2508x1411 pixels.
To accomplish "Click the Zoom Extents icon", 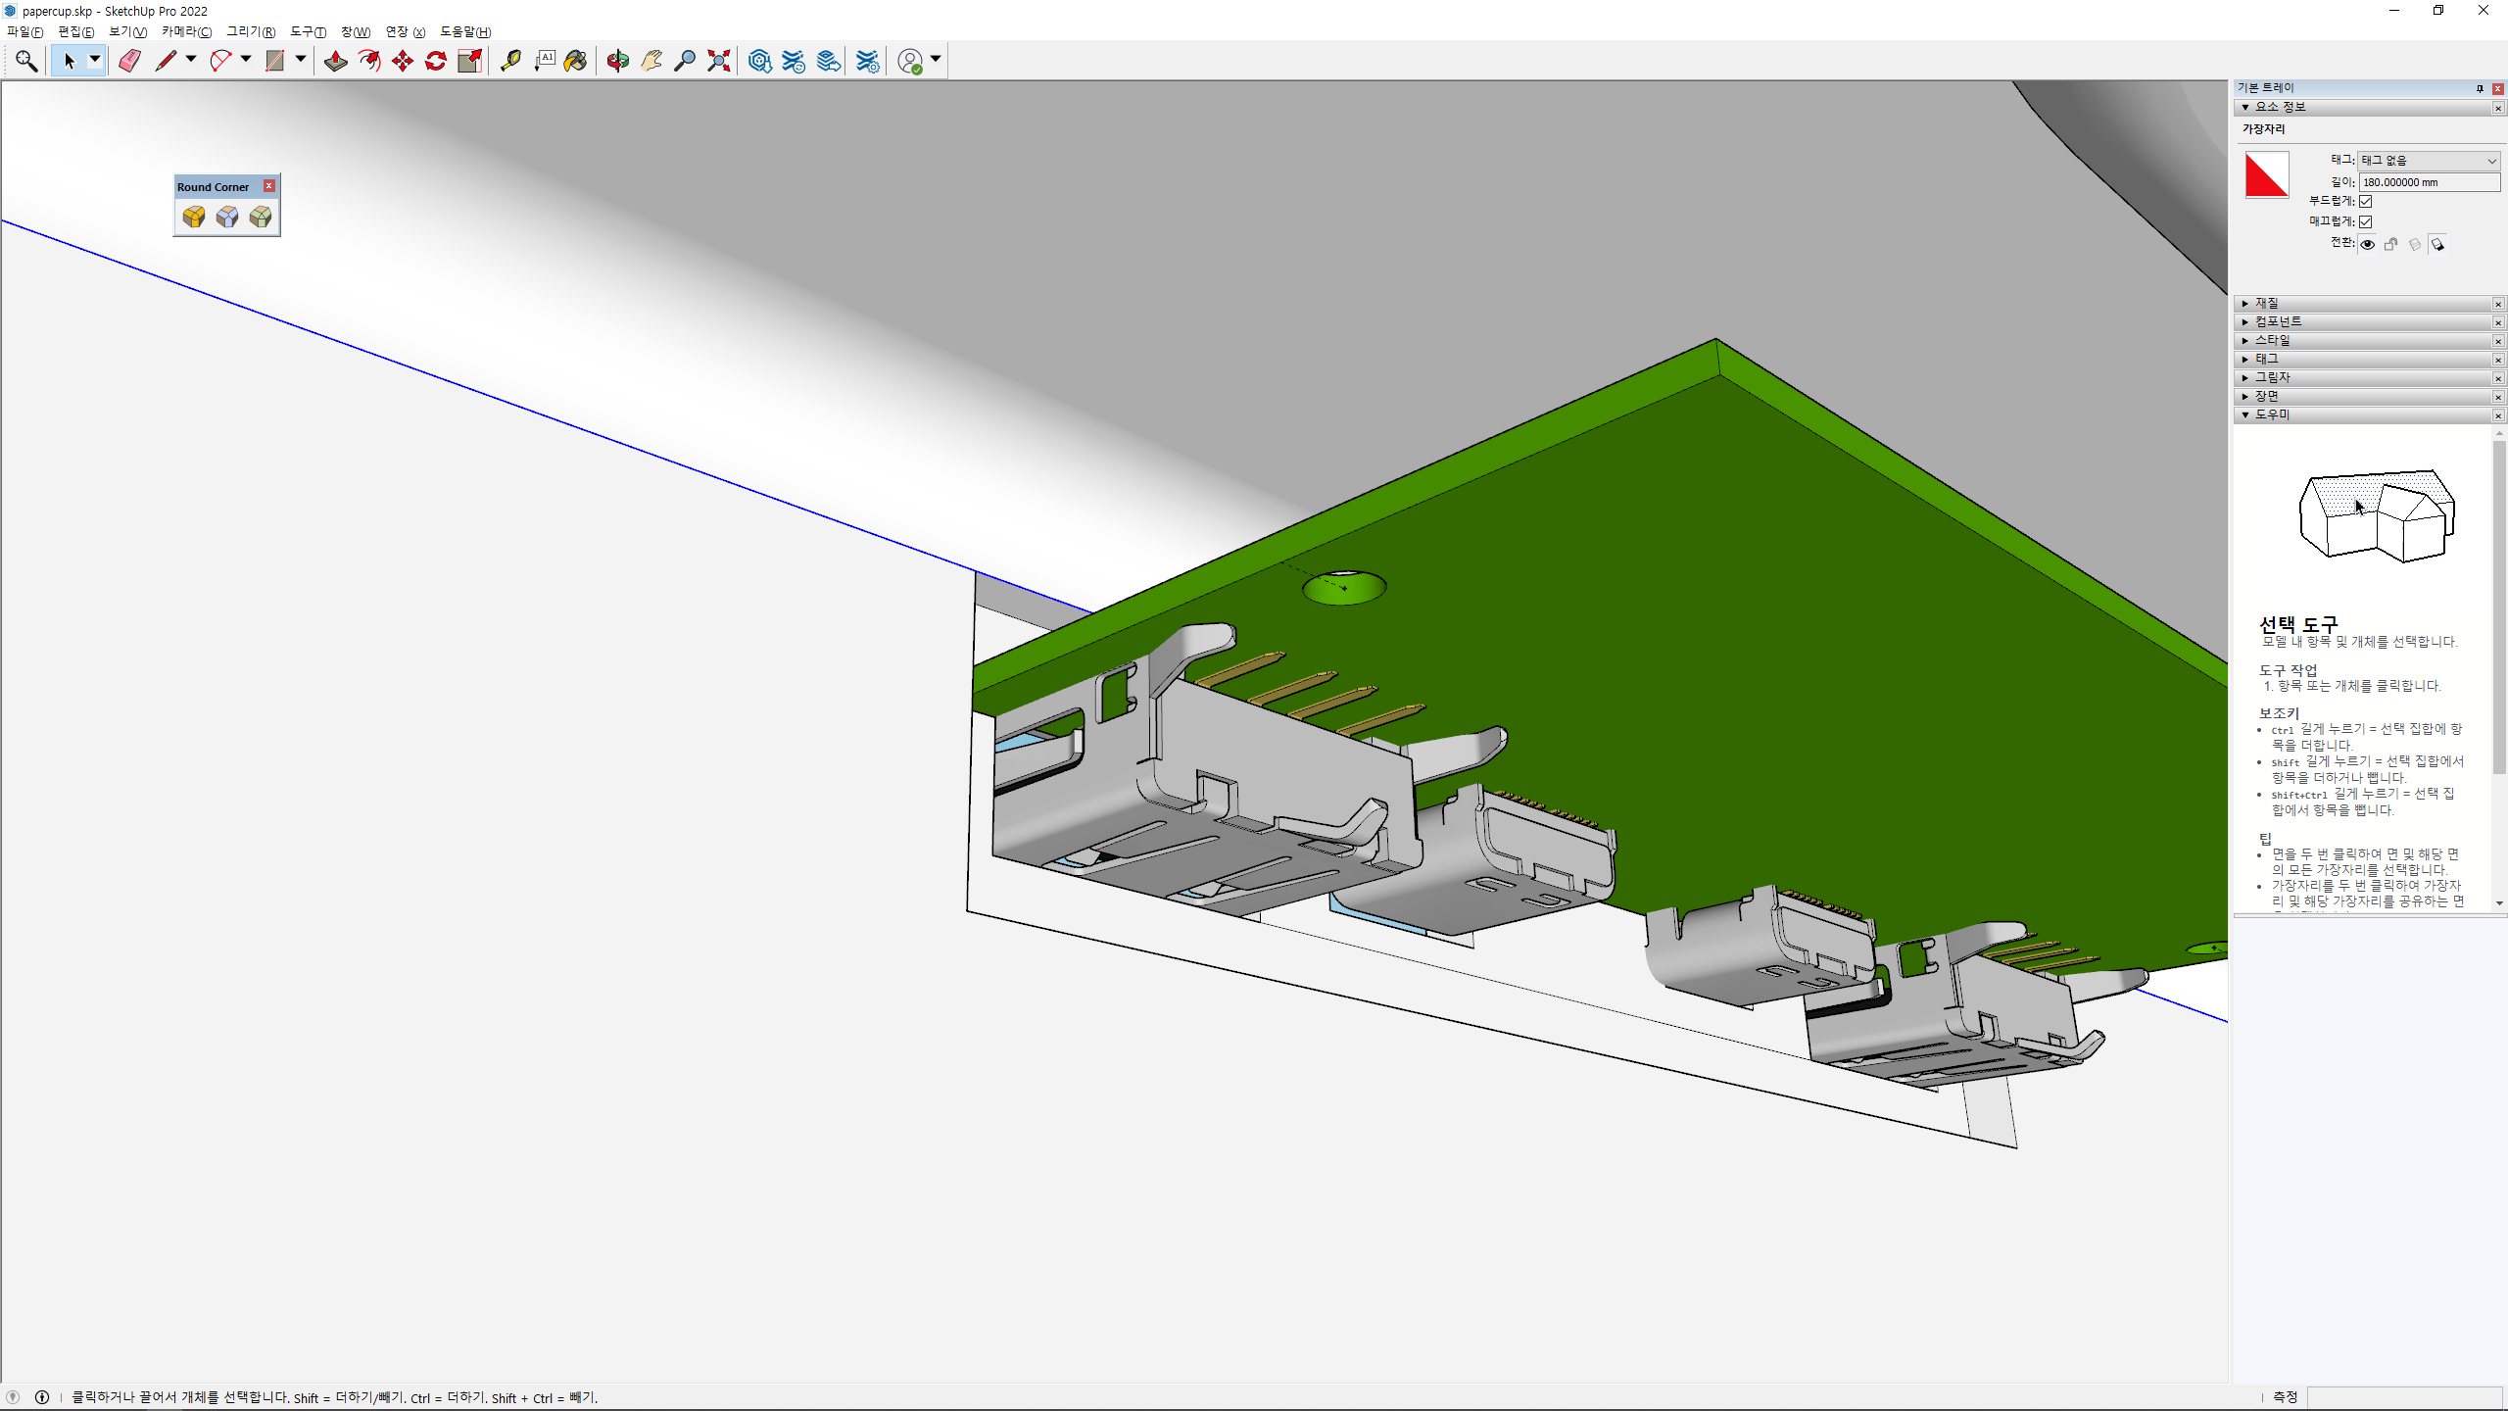I will [719, 61].
